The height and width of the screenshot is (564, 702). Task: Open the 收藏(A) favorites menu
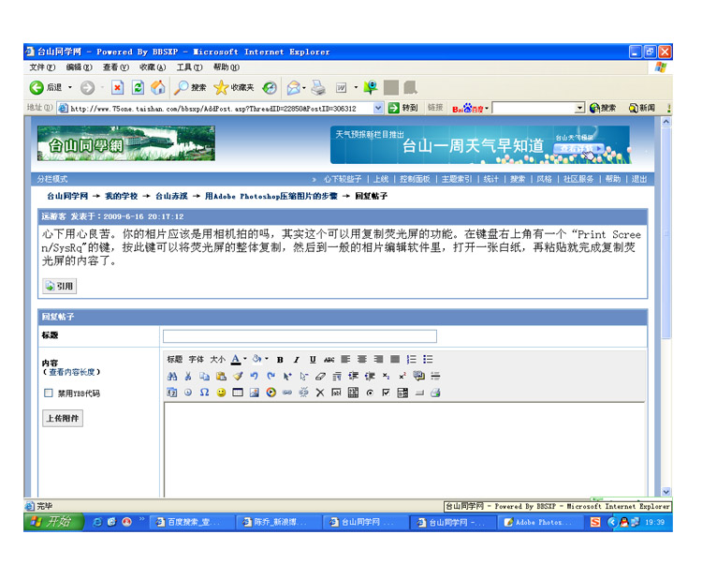(x=153, y=67)
